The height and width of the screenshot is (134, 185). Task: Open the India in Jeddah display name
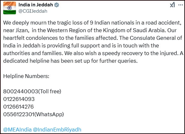(36, 5)
